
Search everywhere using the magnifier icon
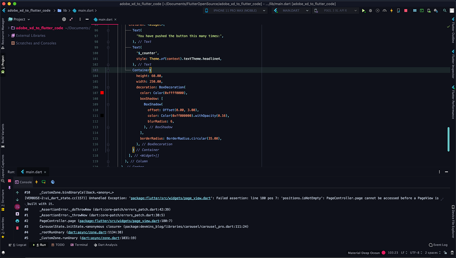(445, 10)
